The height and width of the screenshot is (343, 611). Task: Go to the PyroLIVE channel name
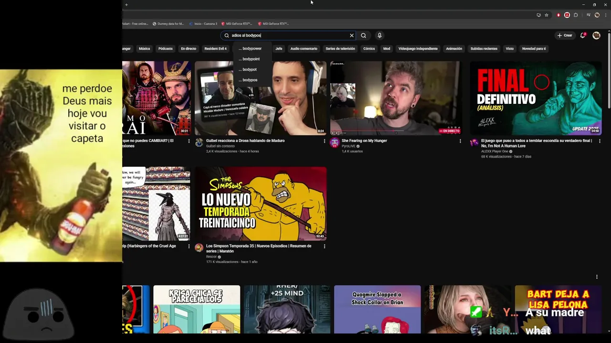click(348, 146)
